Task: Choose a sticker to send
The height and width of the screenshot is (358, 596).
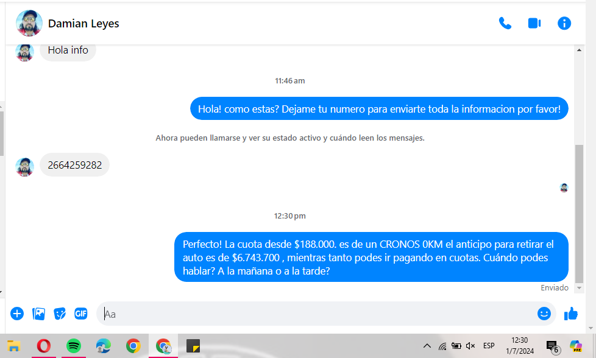Action: pyautogui.click(x=60, y=314)
